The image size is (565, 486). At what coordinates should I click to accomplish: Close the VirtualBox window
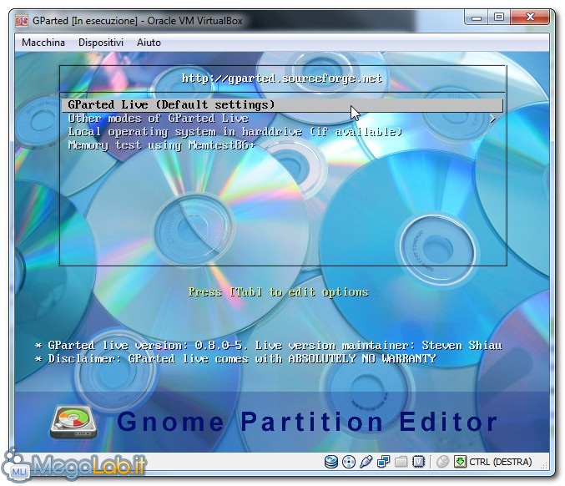[530, 18]
